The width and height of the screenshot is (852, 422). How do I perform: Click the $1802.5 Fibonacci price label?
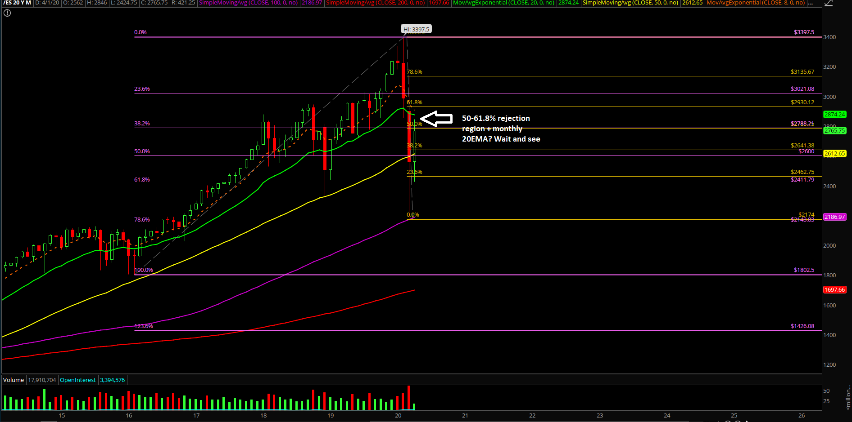(804, 270)
